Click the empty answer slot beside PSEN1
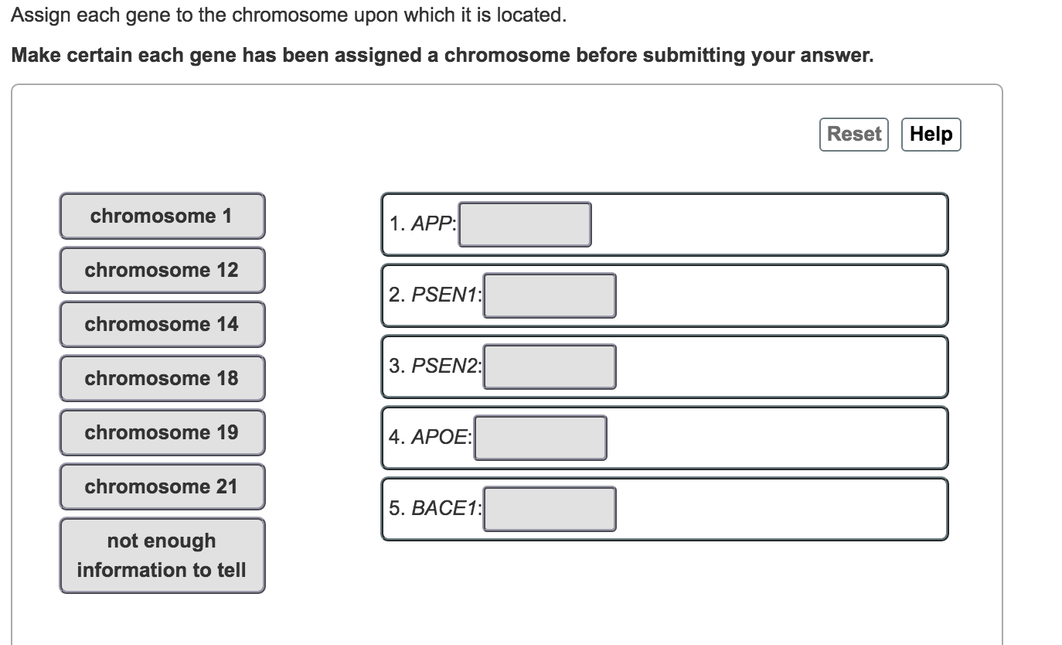1062x645 pixels. pyautogui.click(x=550, y=295)
